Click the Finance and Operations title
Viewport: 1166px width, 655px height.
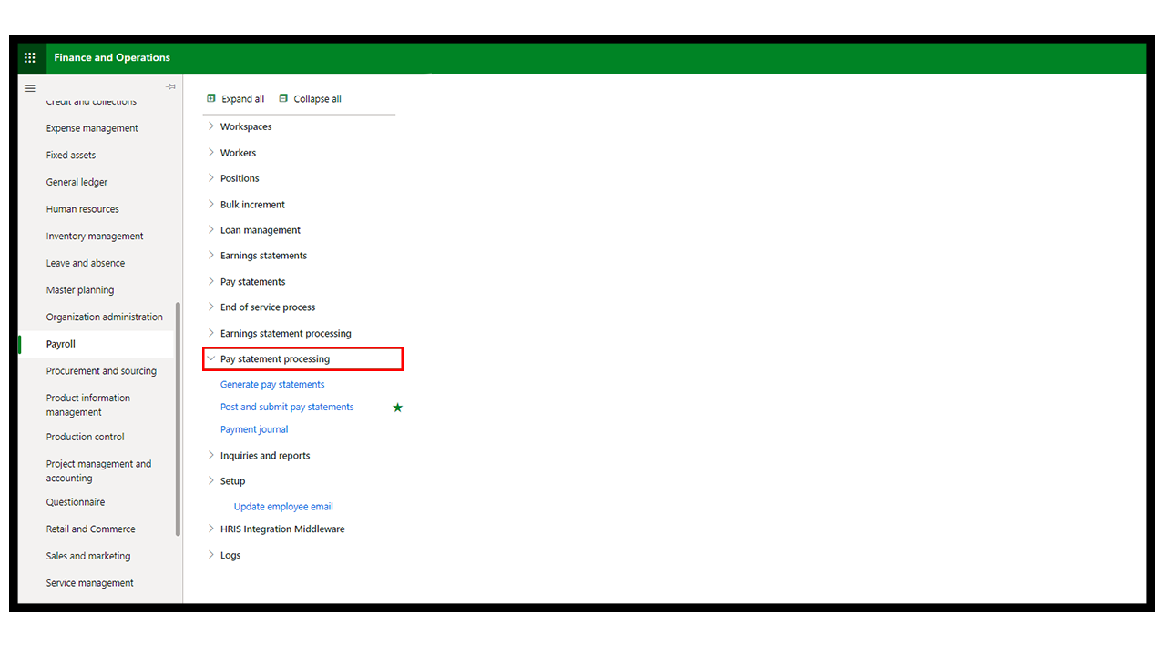pos(112,57)
